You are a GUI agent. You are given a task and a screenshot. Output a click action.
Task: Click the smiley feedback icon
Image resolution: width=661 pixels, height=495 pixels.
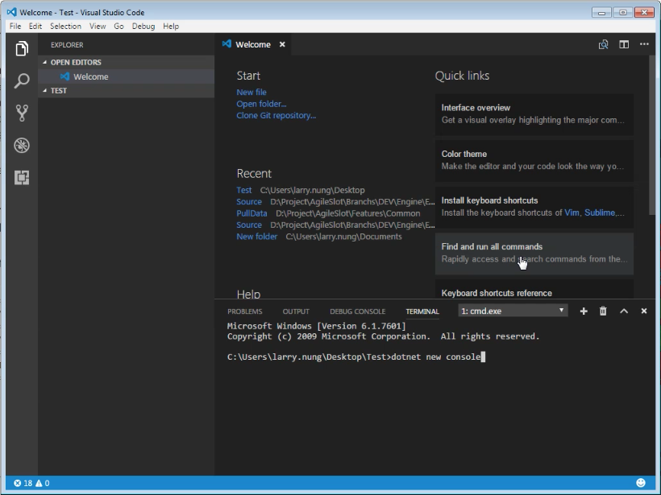coord(640,483)
